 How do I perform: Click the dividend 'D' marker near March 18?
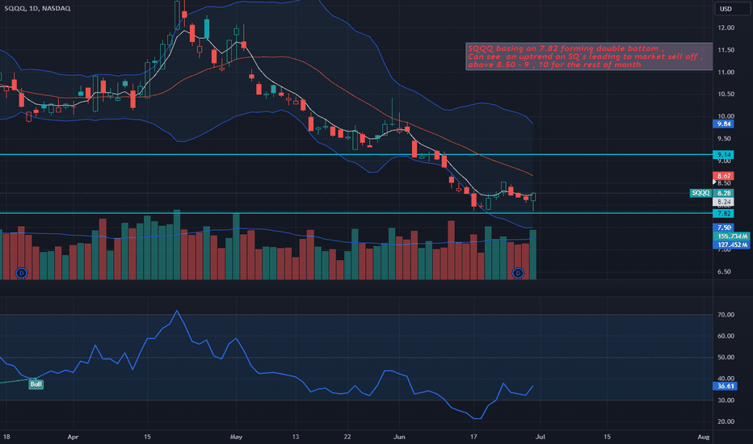pyautogui.click(x=21, y=273)
